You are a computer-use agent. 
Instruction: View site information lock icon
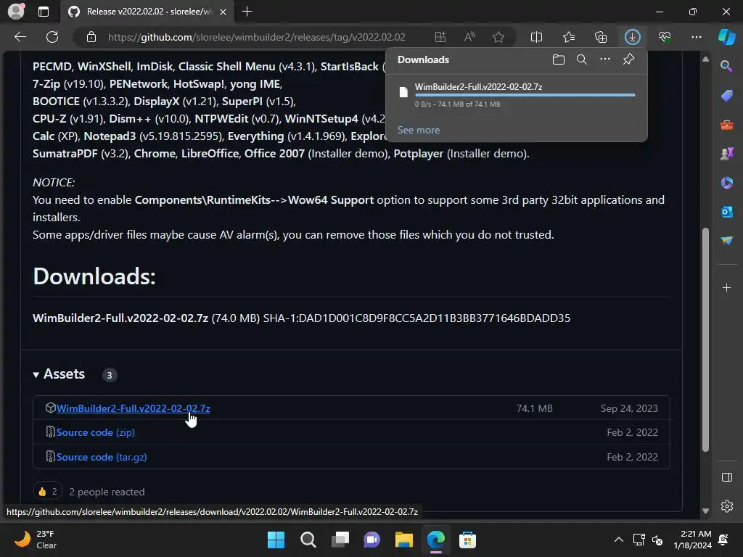pyautogui.click(x=91, y=37)
